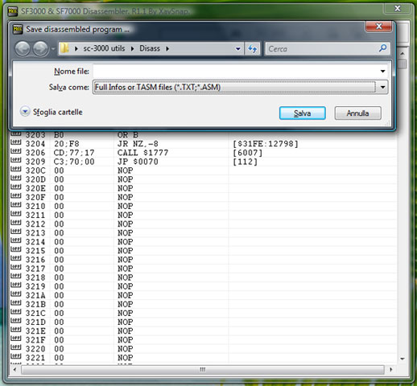The image size is (417, 386).
Task: Click the horizontal scrollbar thumb
Action: 203,369
